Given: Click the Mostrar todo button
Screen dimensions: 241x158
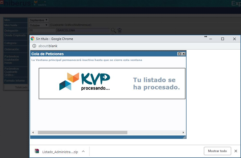Looking at the screenshot, I should point(217,151).
